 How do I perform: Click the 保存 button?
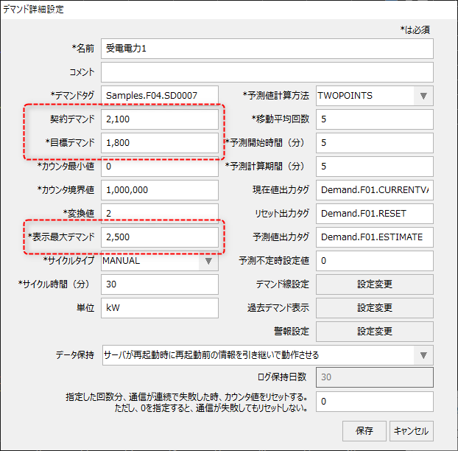pos(364,431)
